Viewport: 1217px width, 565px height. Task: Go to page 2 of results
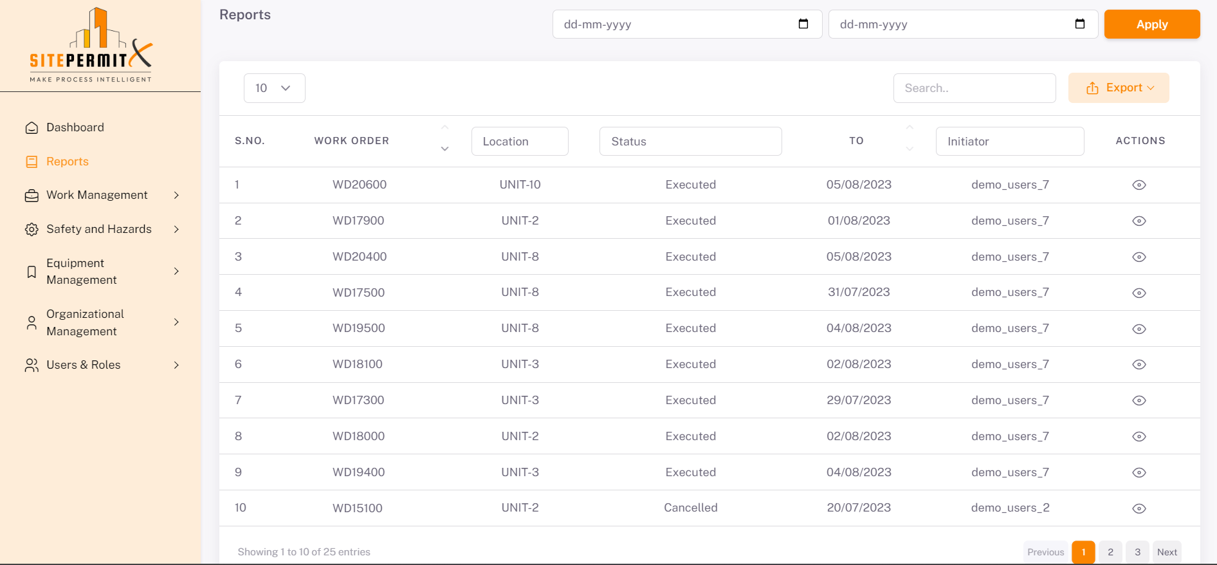[1110, 552]
